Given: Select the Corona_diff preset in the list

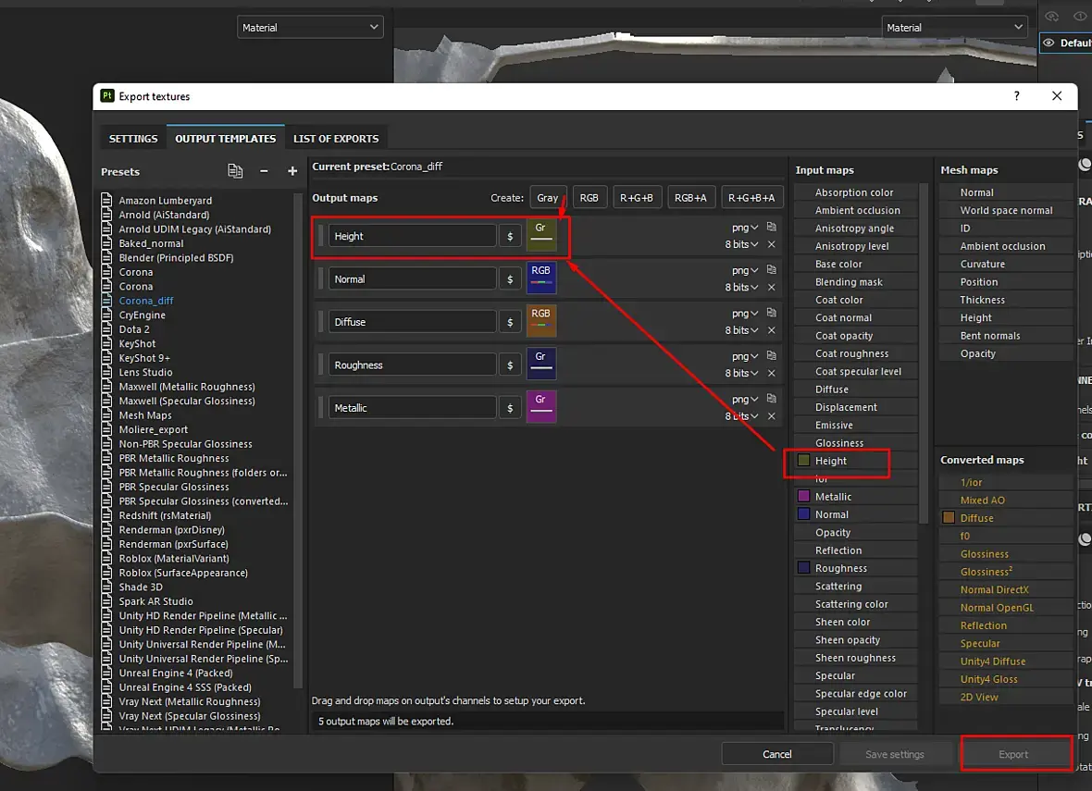Looking at the screenshot, I should pyautogui.click(x=145, y=301).
